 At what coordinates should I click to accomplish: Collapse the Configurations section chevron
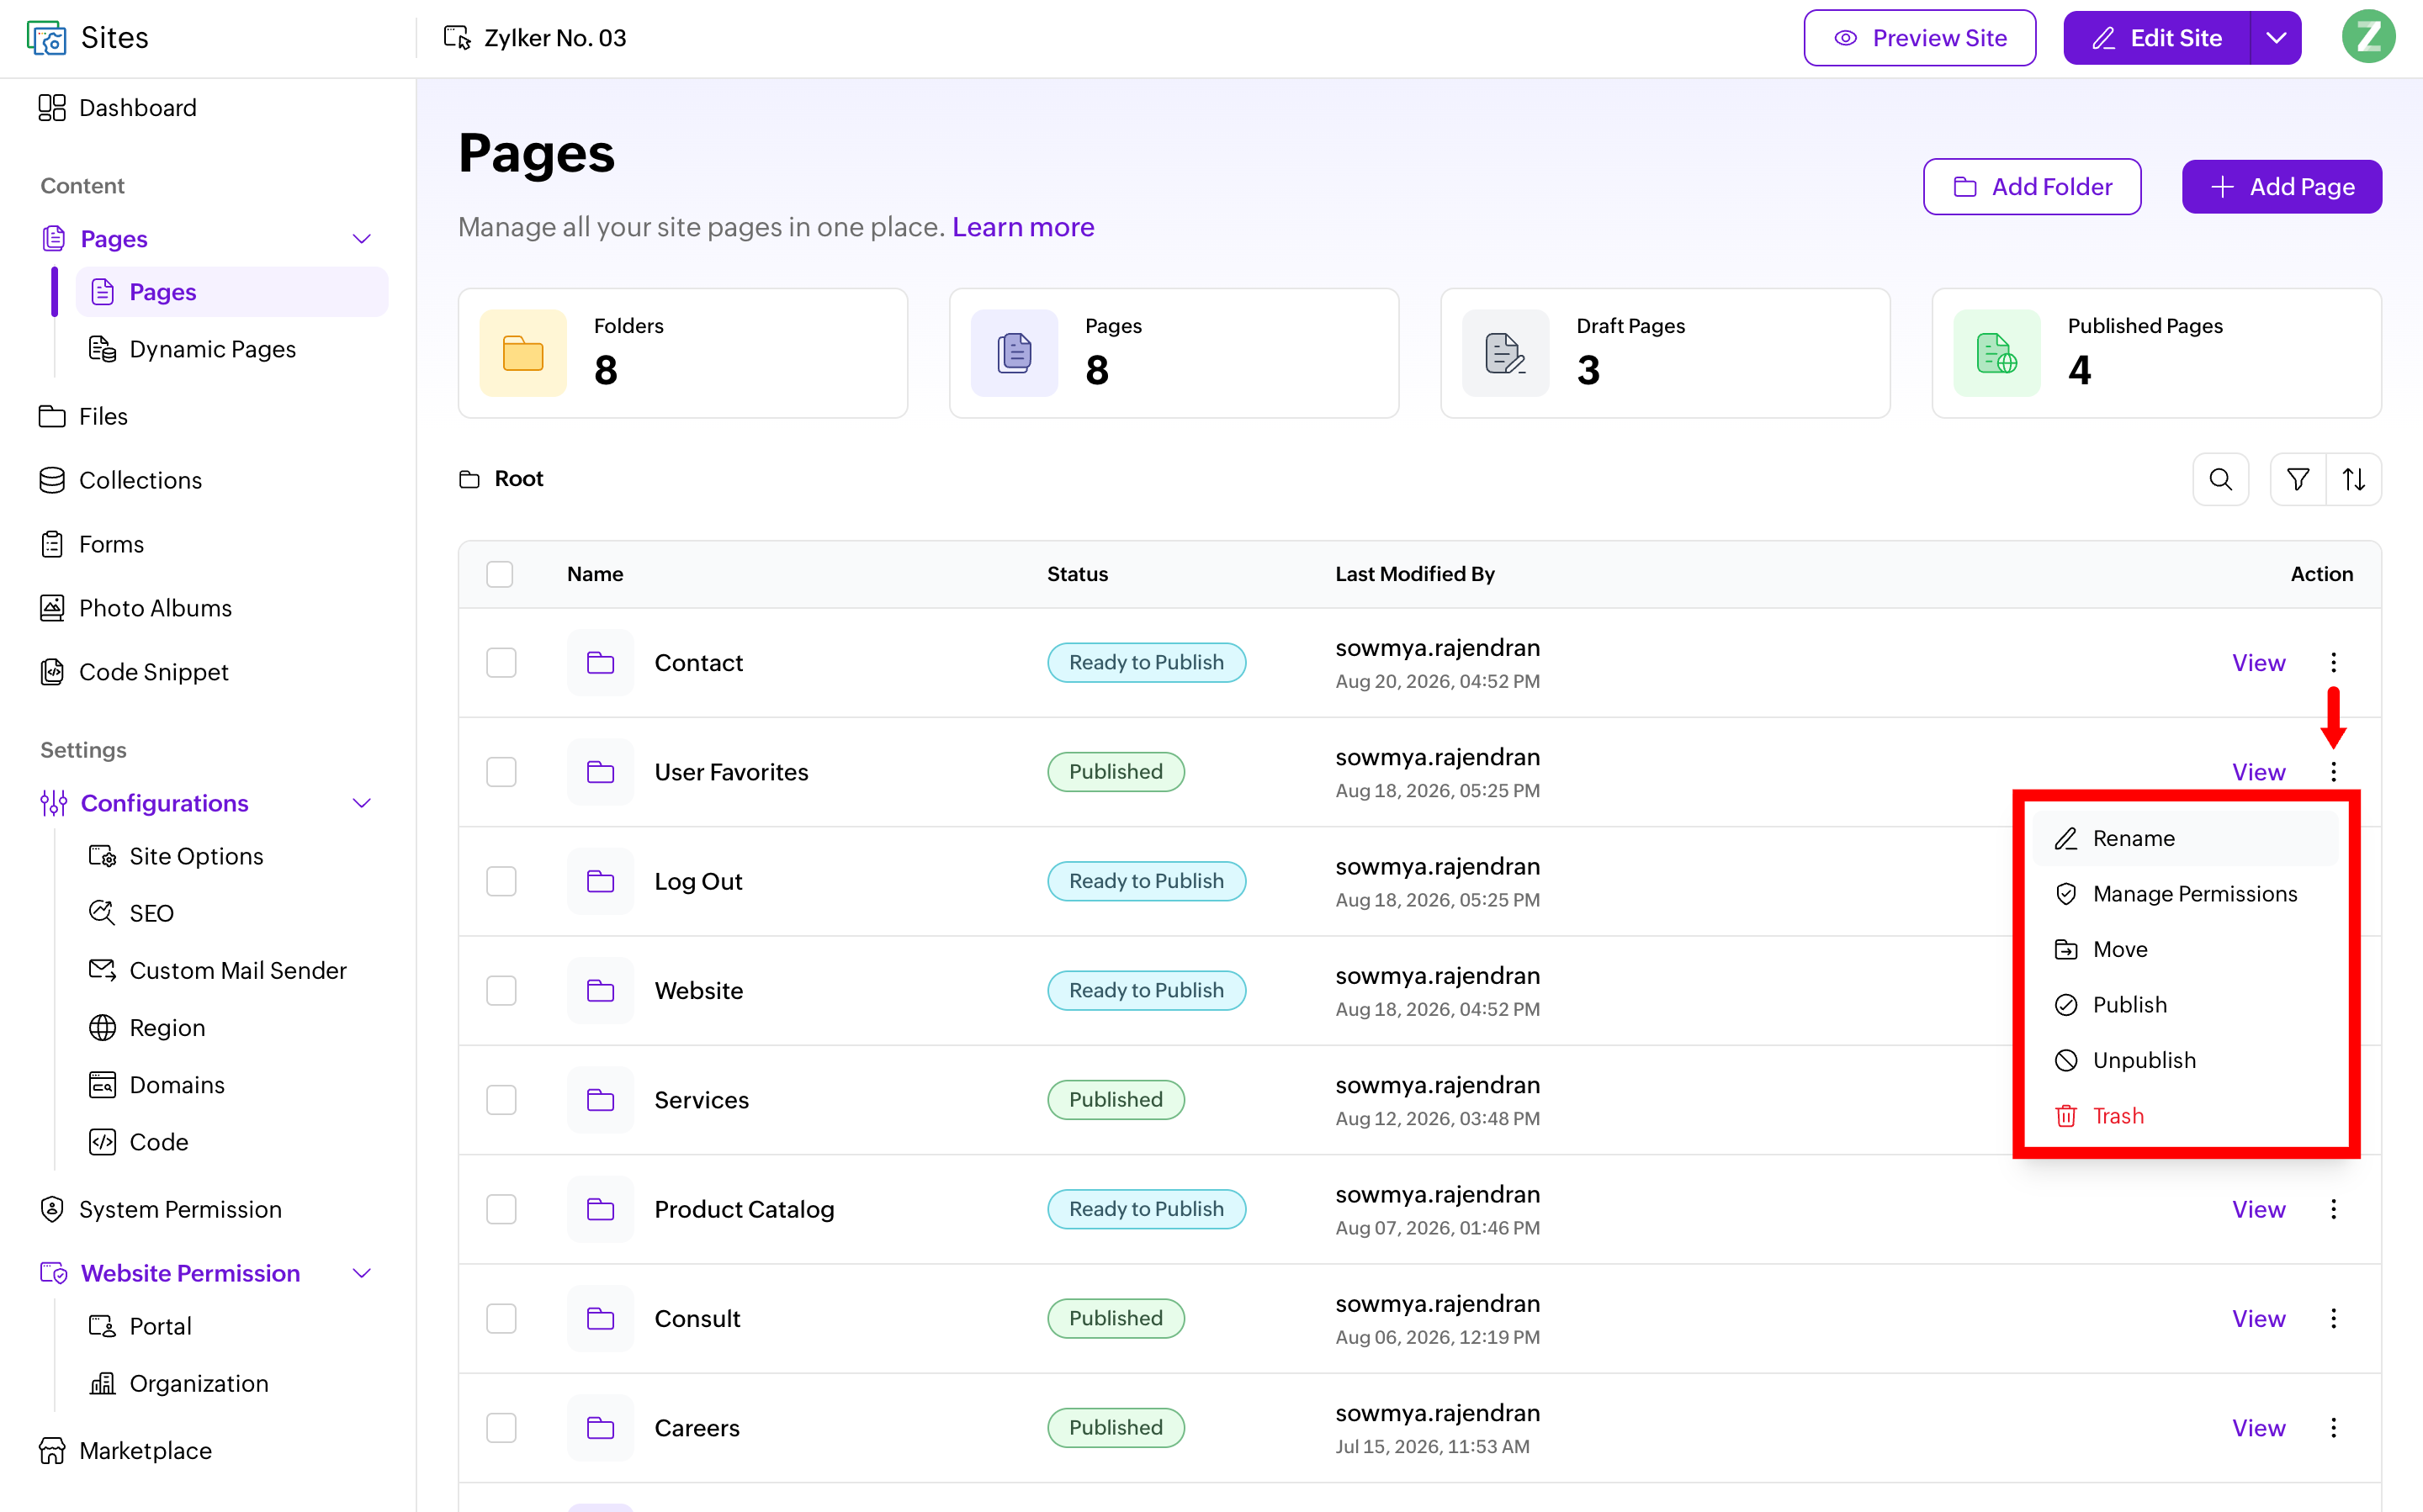pos(362,803)
